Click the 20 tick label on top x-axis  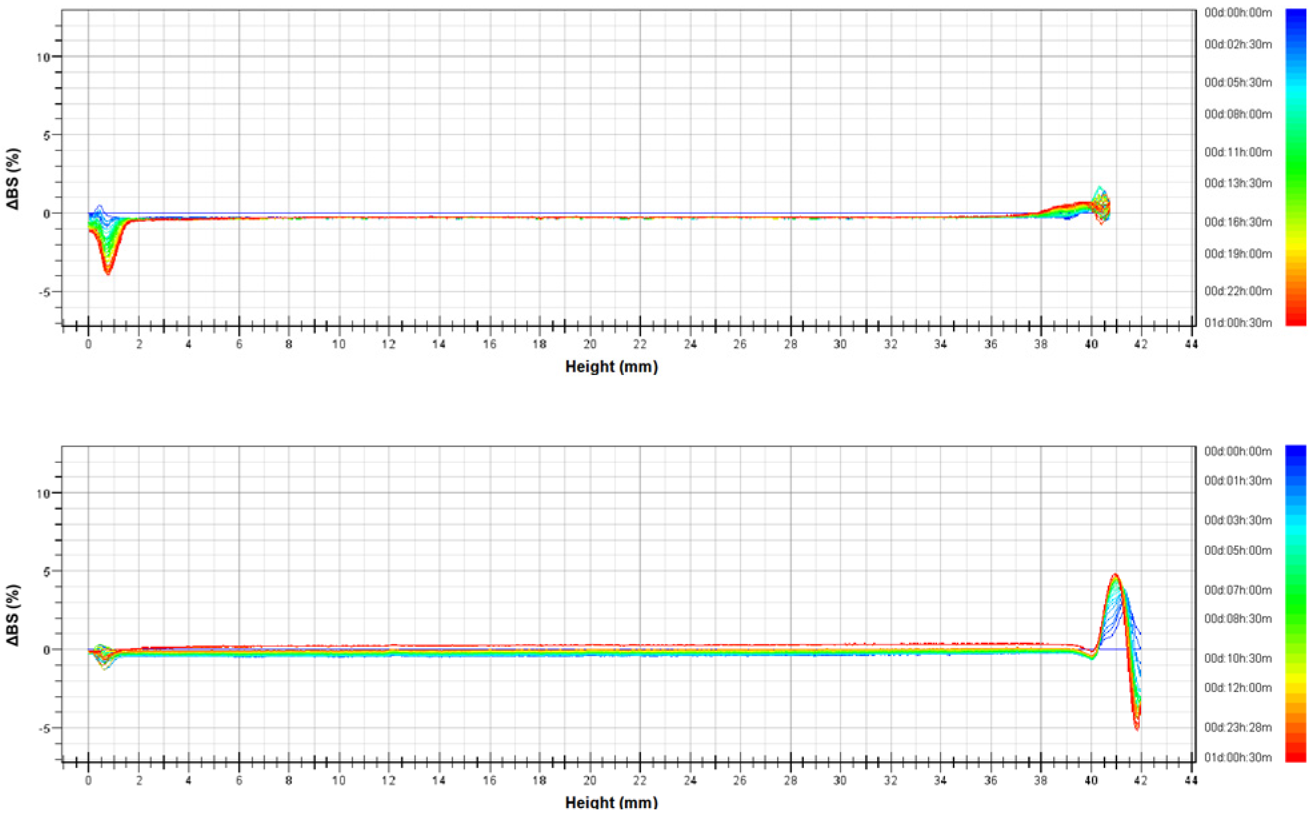tap(590, 344)
